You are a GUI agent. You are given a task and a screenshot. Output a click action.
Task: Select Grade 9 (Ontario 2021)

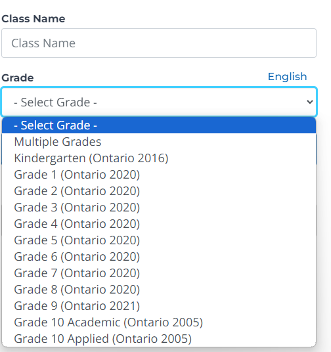point(159,306)
